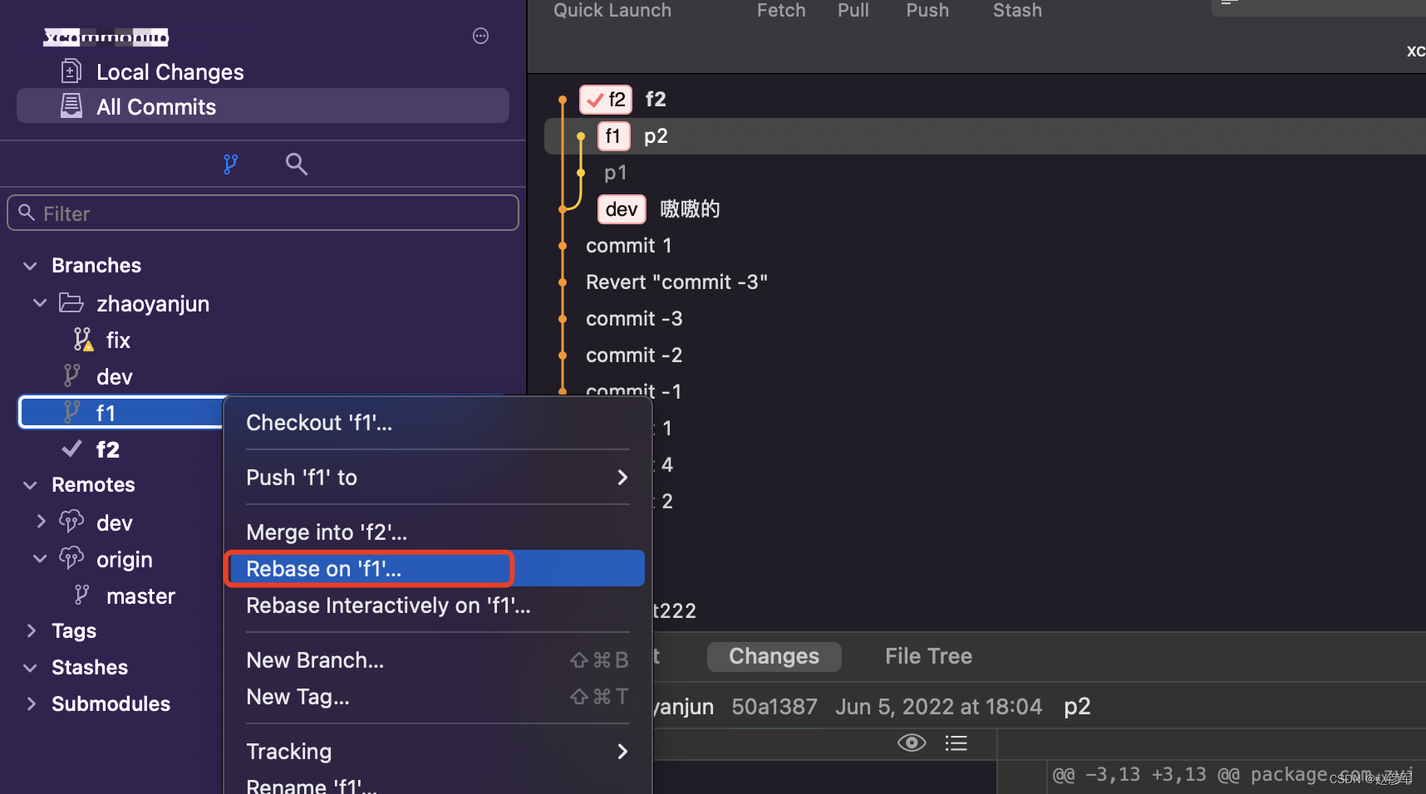Switch diff pane to list view icon
Image resolution: width=1426 pixels, height=794 pixels.
pos(956,743)
